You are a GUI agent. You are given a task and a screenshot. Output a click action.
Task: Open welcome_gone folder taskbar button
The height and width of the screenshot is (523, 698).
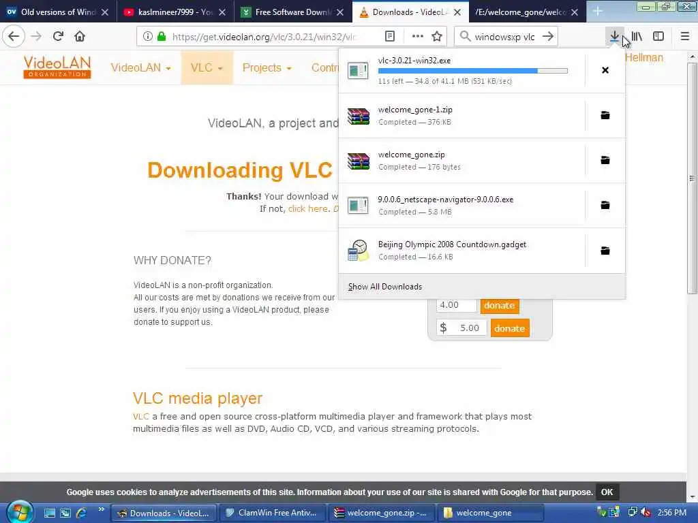[x=491, y=513]
